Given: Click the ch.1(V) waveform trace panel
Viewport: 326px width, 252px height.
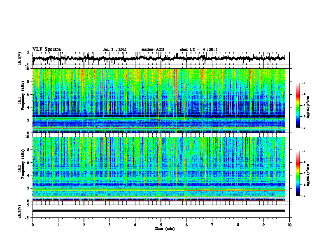Looking at the screenshot, I should click(161, 58).
